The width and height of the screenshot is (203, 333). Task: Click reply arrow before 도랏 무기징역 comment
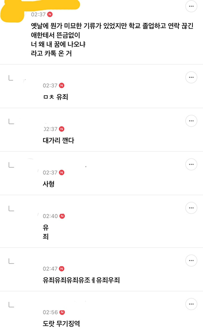point(11,305)
